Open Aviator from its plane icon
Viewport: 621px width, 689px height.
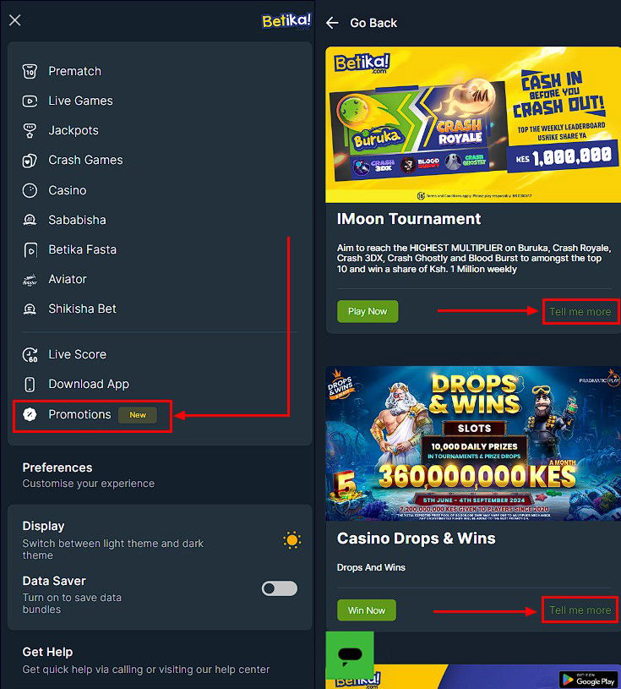pos(30,280)
